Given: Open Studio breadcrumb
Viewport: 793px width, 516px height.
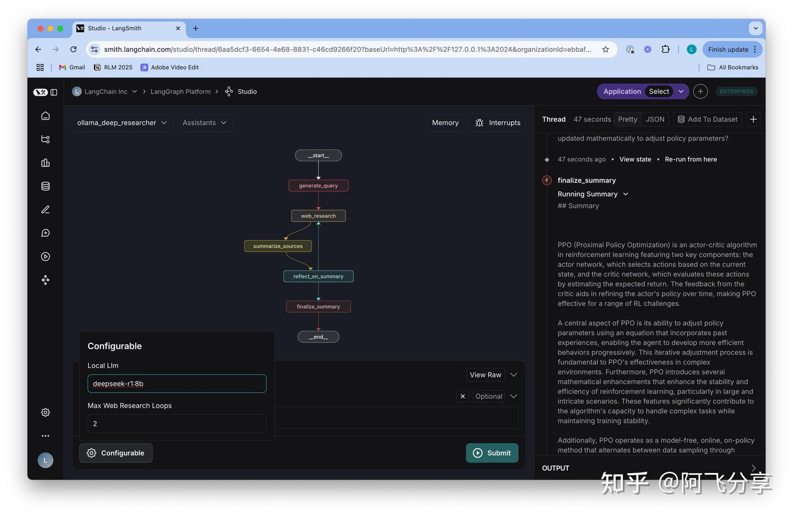Looking at the screenshot, I should (x=241, y=92).
